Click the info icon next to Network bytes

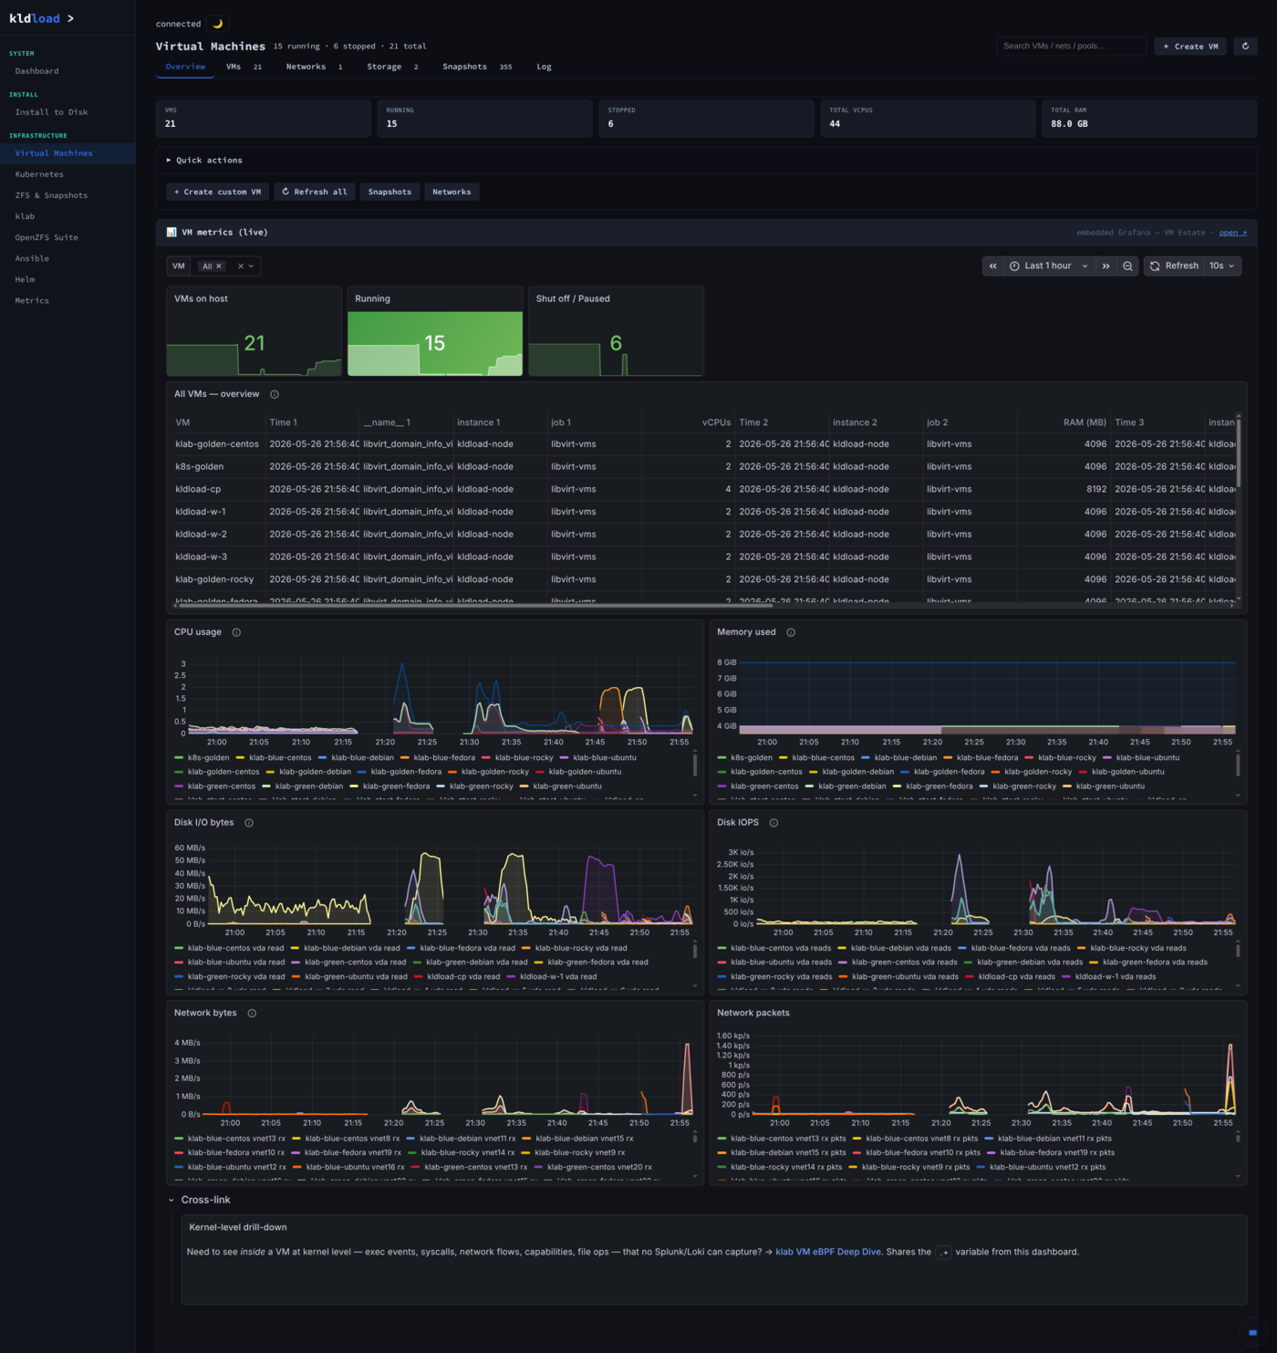(x=252, y=1013)
